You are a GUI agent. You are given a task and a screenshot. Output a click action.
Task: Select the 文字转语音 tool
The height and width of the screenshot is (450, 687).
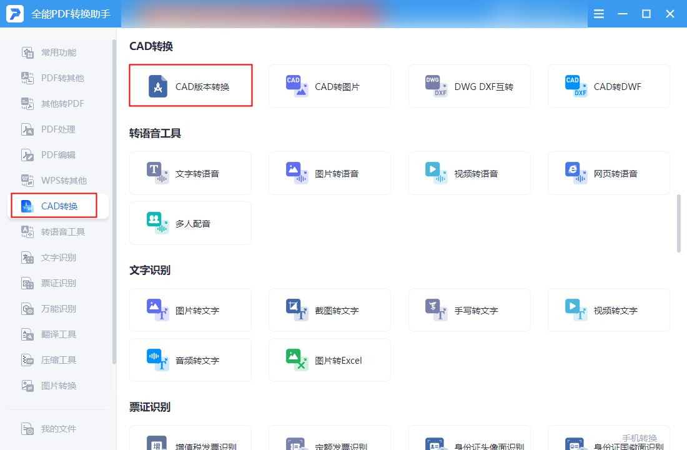pos(190,173)
